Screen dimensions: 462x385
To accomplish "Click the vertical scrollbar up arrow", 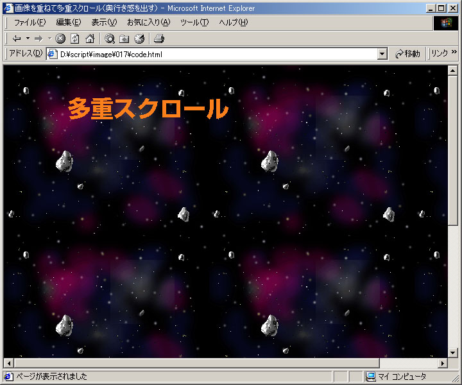I will tap(452, 71).
